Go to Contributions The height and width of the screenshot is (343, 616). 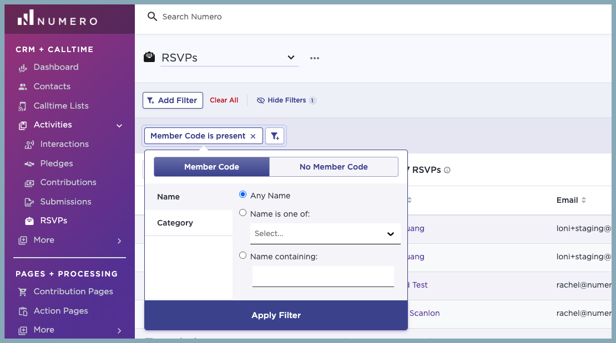coord(68,182)
